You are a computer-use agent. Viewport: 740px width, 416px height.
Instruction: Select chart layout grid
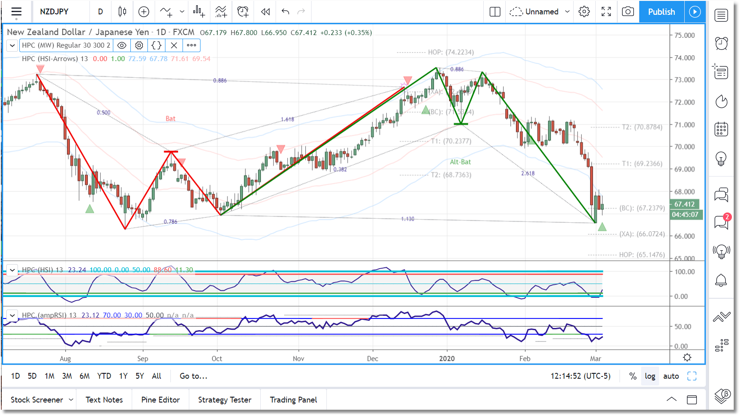coord(495,12)
